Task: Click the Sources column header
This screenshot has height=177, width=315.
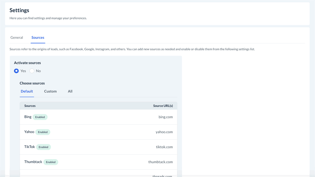Action: [x=30, y=106]
